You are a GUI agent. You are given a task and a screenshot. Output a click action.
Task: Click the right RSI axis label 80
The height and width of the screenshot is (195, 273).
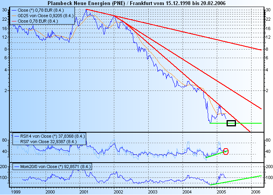pos(268,140)
